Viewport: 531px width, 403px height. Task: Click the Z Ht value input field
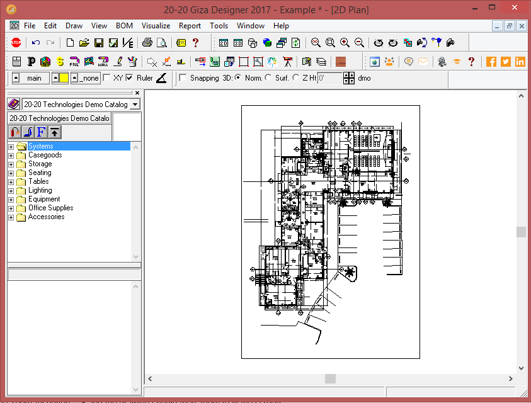329,78
